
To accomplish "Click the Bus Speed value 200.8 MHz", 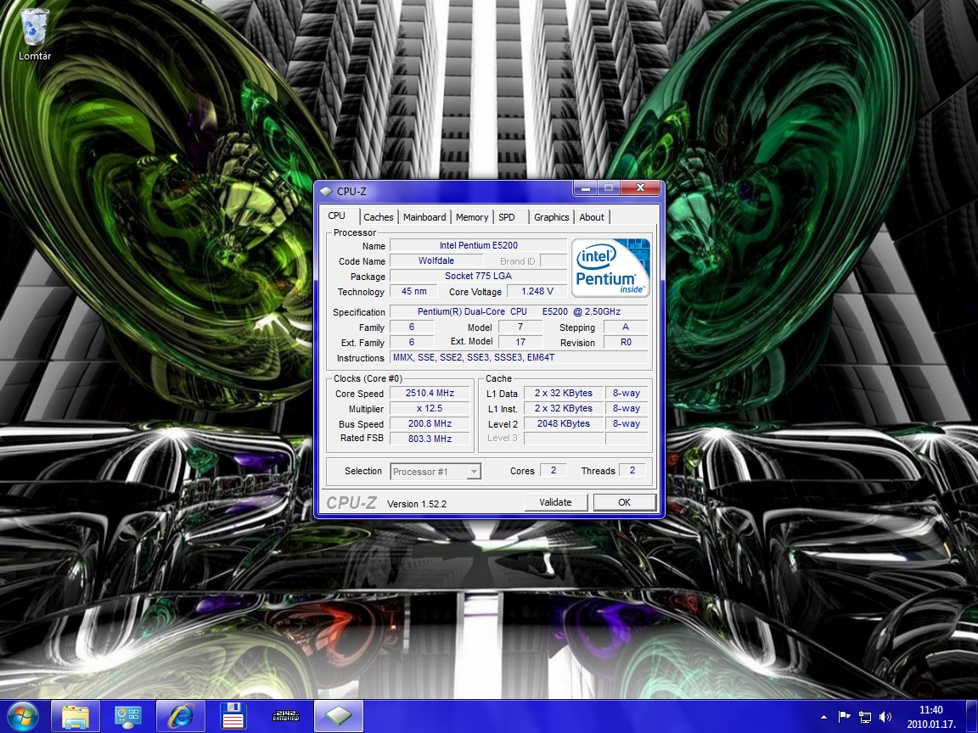I will point(430,424).
